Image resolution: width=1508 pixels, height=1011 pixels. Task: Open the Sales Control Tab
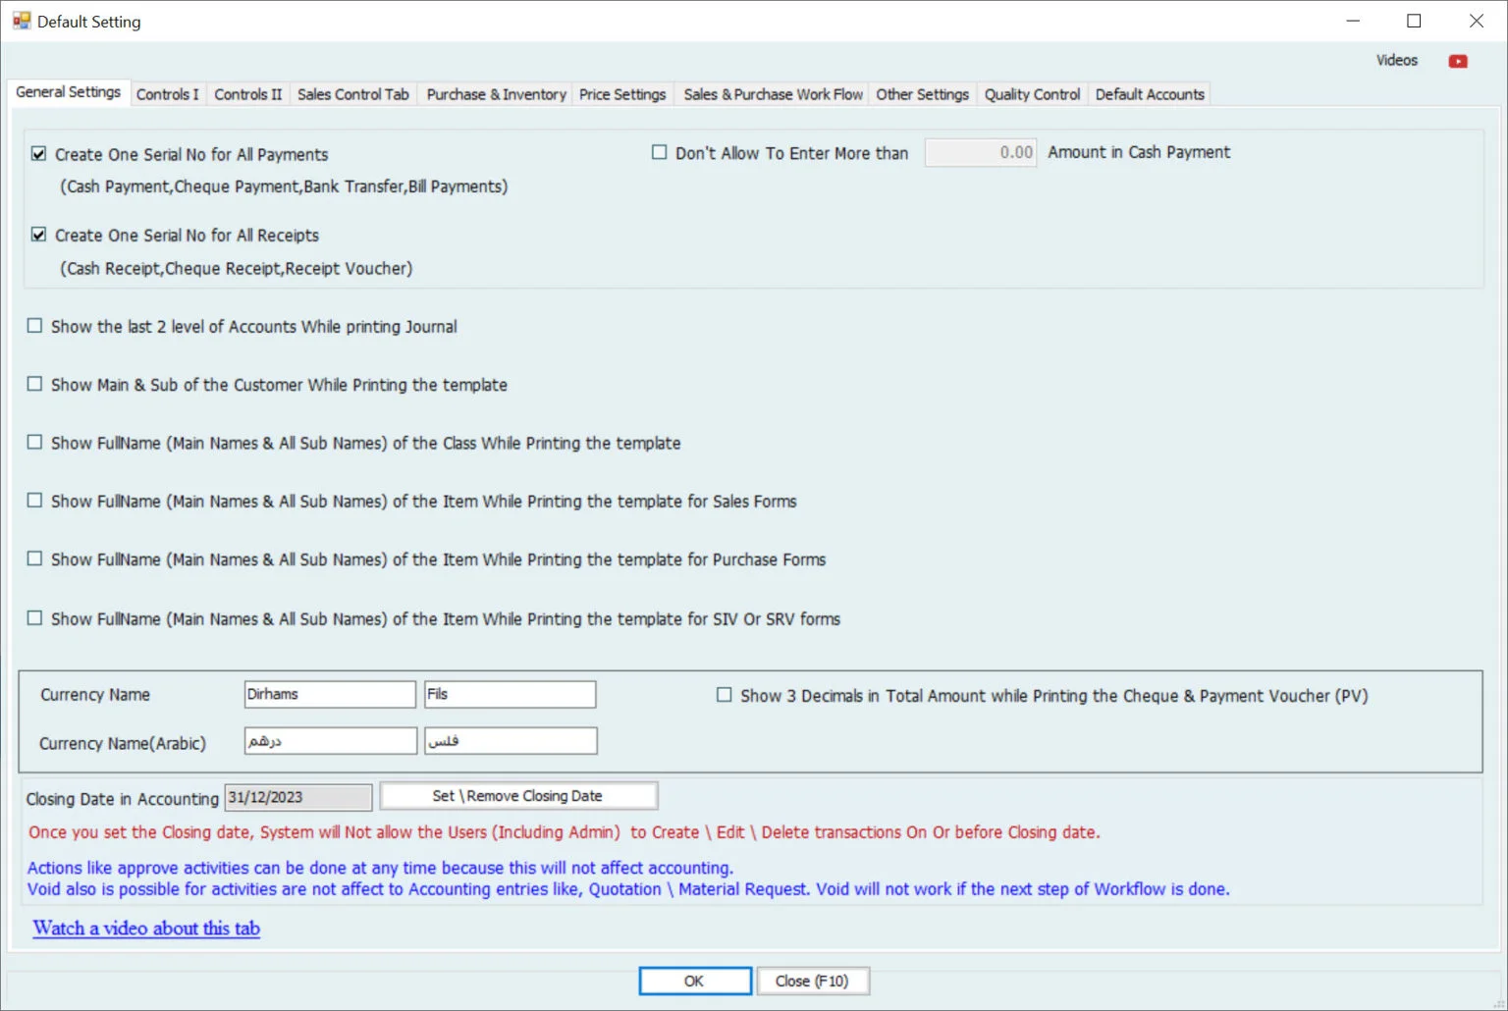tap(352, 94)
